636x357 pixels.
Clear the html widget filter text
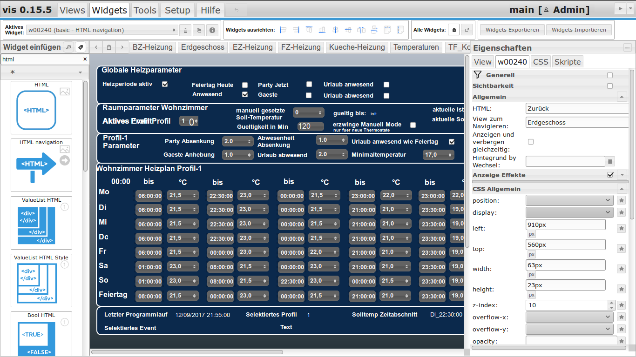(85, 59)
